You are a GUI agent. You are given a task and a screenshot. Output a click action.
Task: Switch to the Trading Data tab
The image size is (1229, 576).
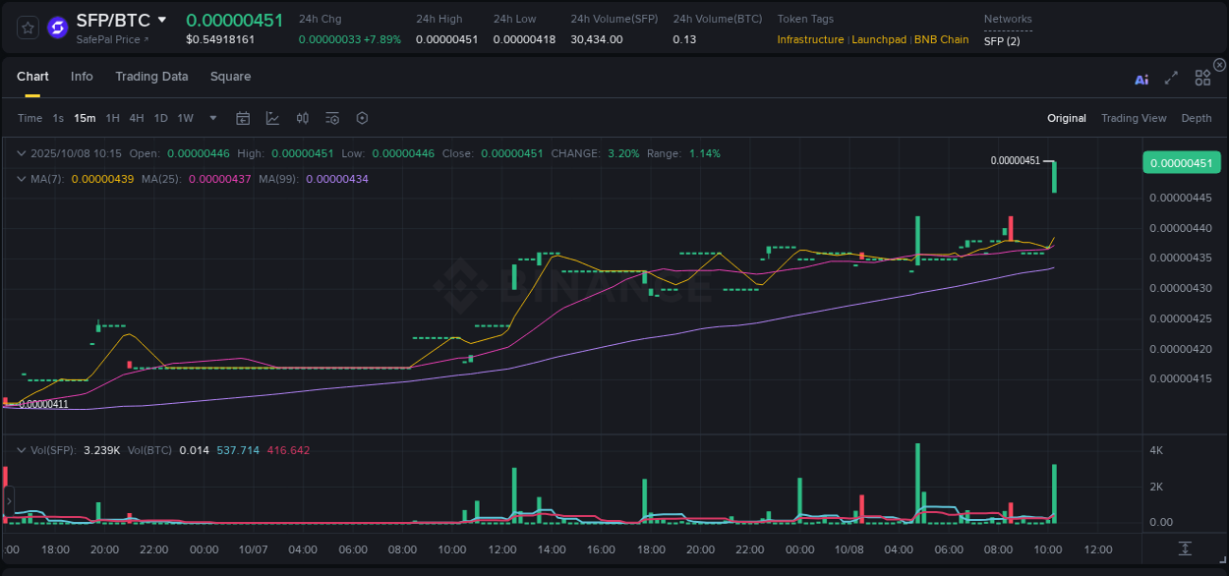click(151, 76)
